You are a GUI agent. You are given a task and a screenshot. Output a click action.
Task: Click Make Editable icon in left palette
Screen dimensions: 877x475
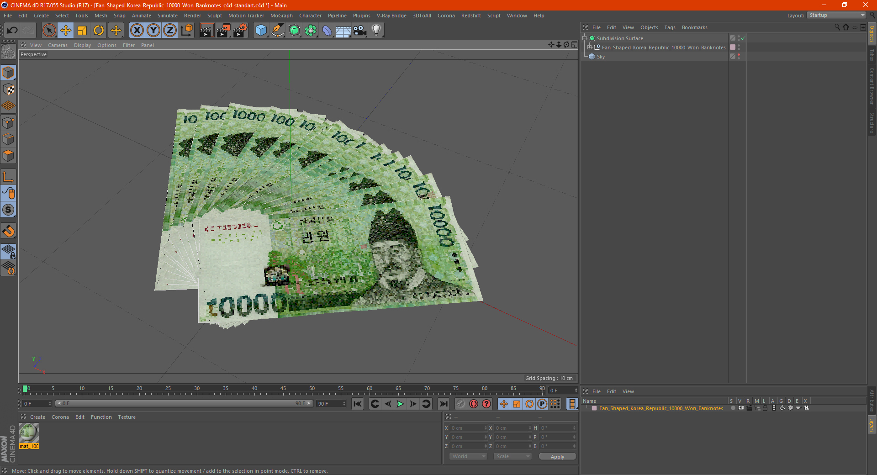click(x=8, y=52)
